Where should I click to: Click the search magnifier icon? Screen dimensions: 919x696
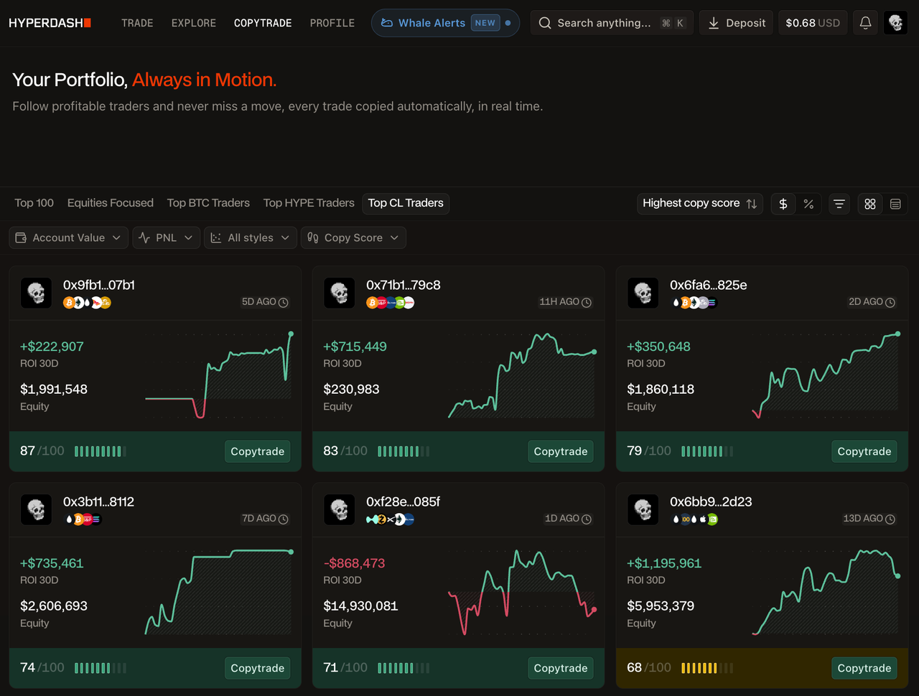pos(545,23)
